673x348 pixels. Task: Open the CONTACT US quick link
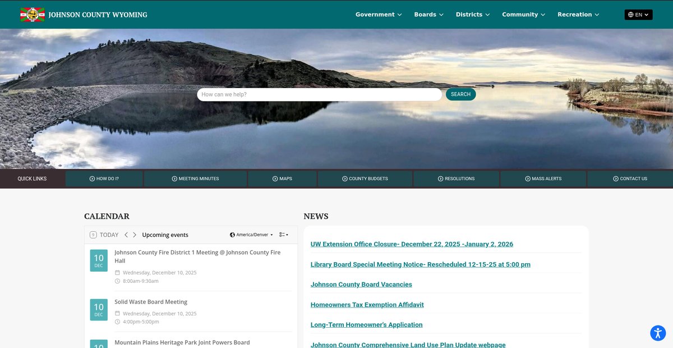click(x=630, y=178)
